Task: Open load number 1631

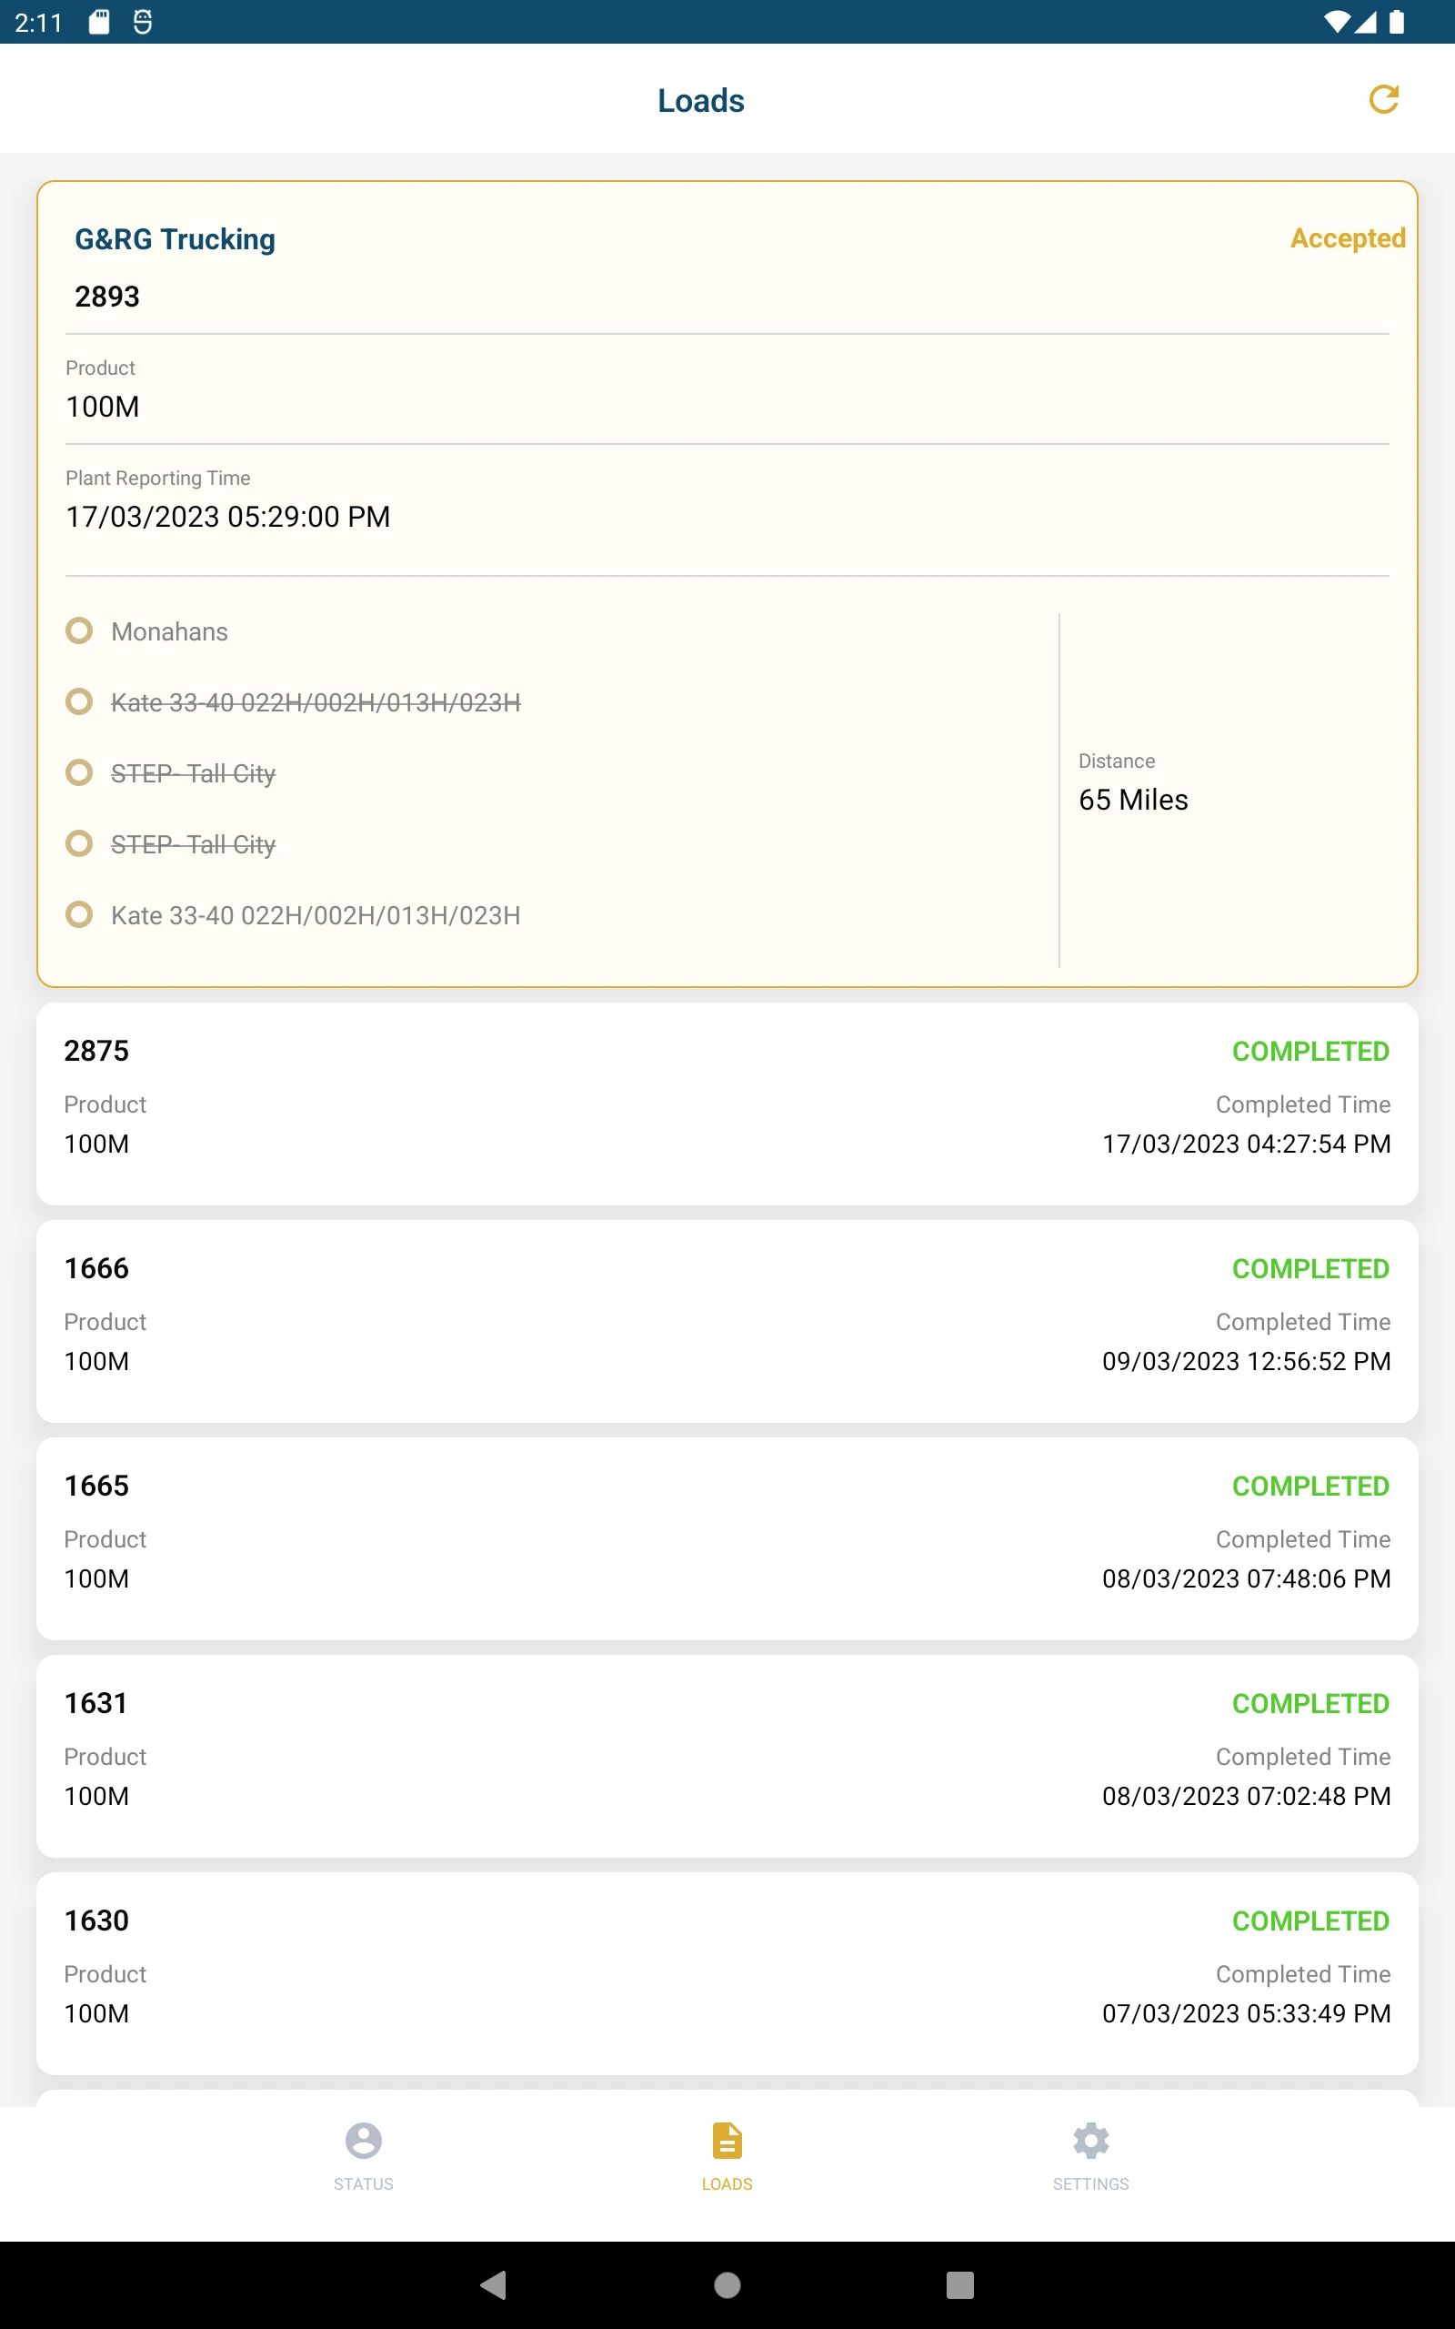Action: tap(96, 1702)
